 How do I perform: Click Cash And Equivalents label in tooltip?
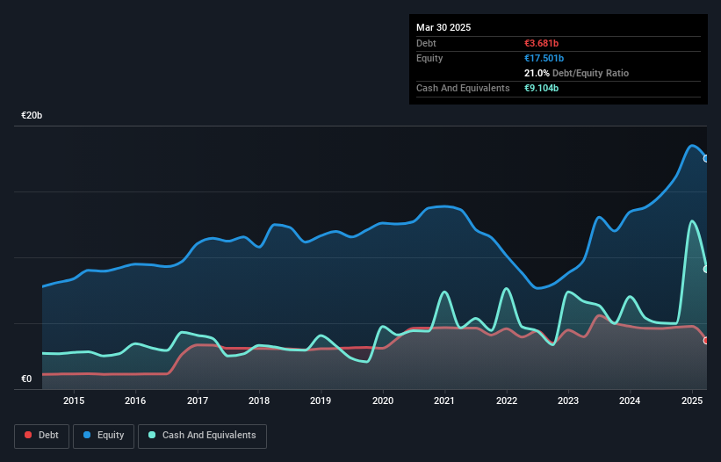[463, 88]
